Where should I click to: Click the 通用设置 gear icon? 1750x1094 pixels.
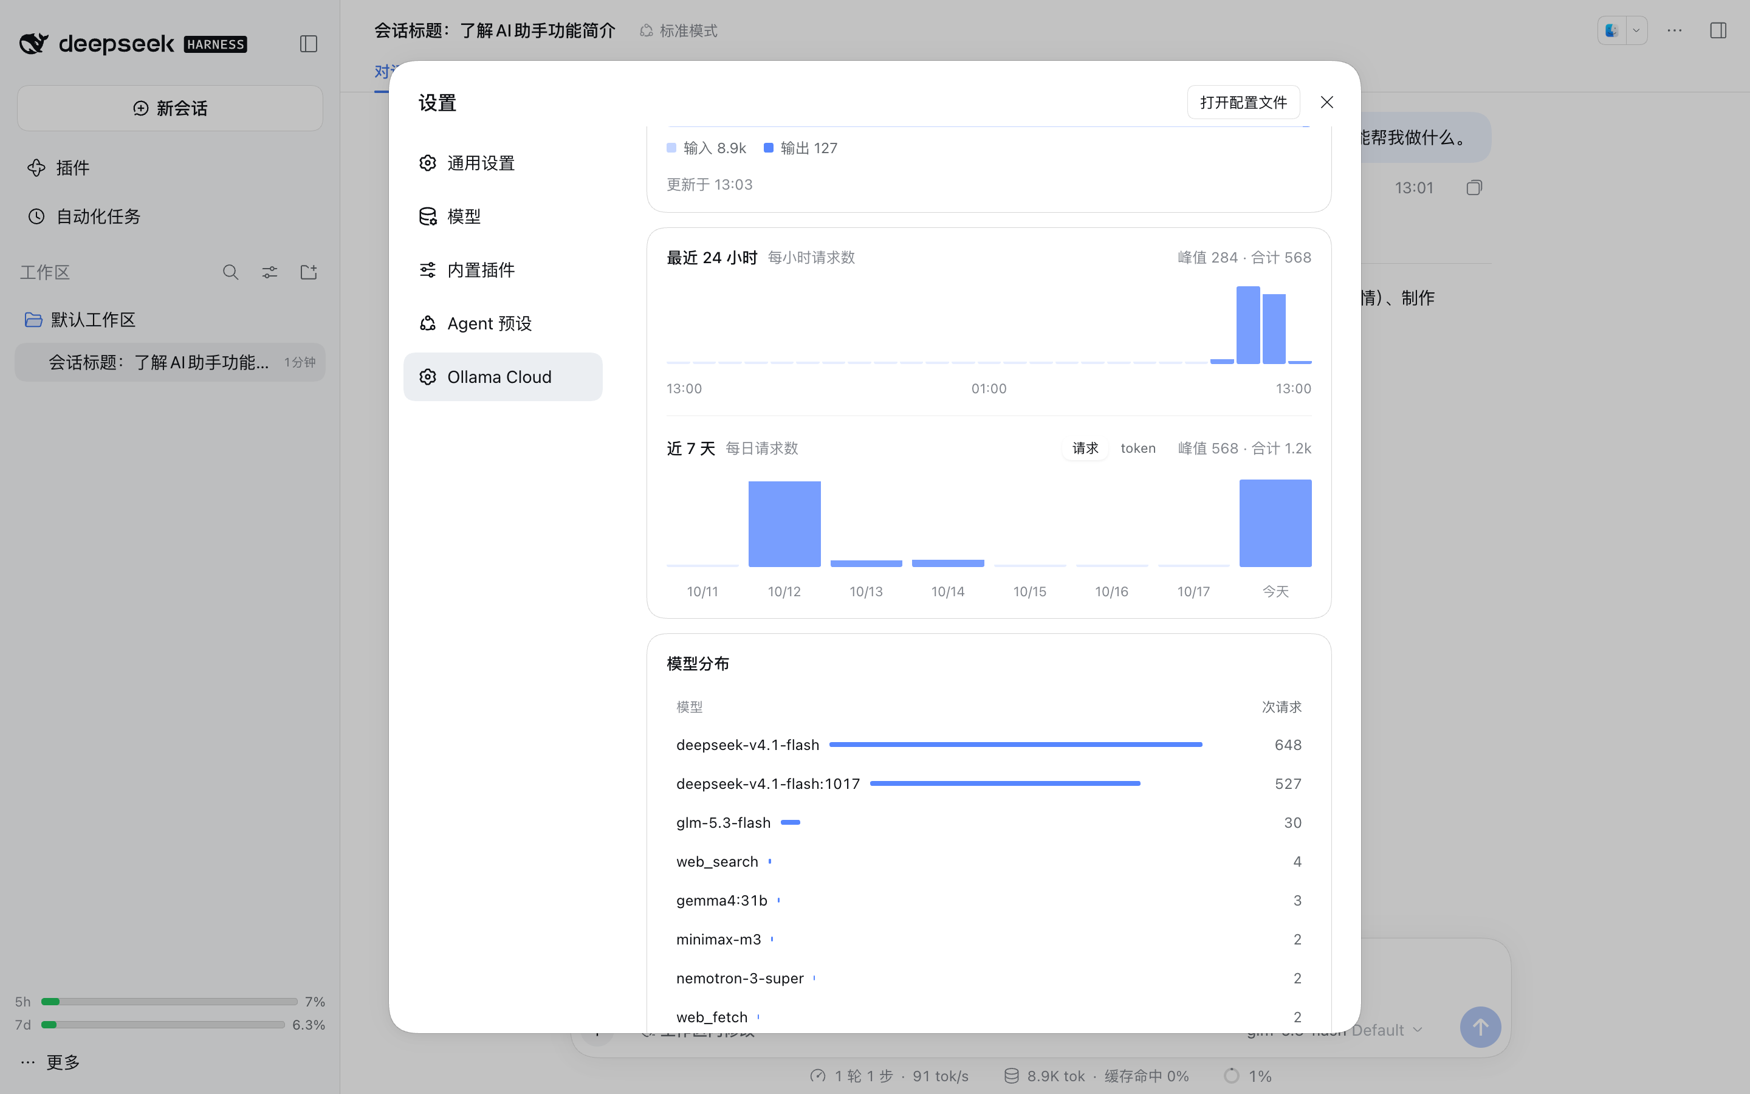click(427, 163)
